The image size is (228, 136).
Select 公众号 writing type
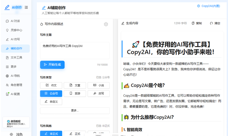51,93
